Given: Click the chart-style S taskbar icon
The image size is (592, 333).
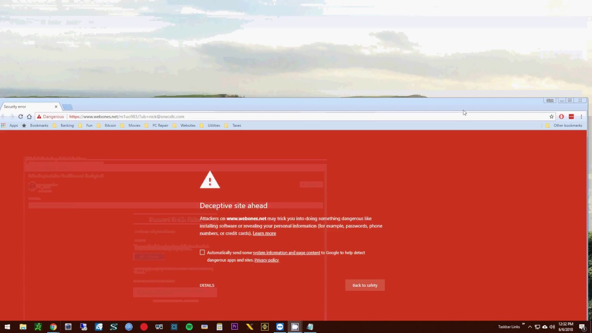Looking at the screenshot, I should tap(113, 327).
